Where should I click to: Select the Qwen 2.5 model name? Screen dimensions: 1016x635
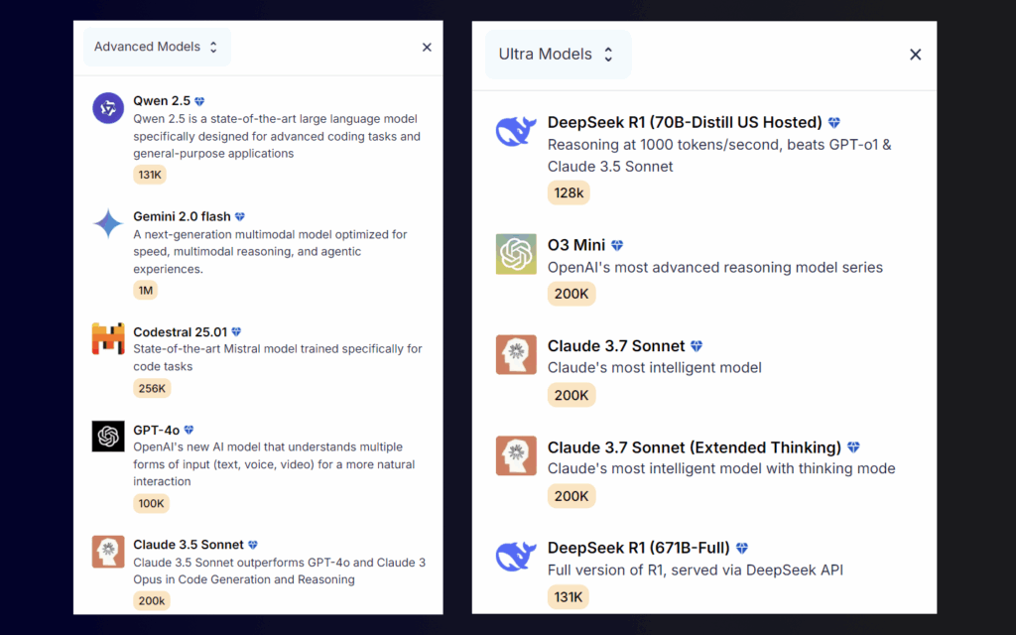point(162,101)
